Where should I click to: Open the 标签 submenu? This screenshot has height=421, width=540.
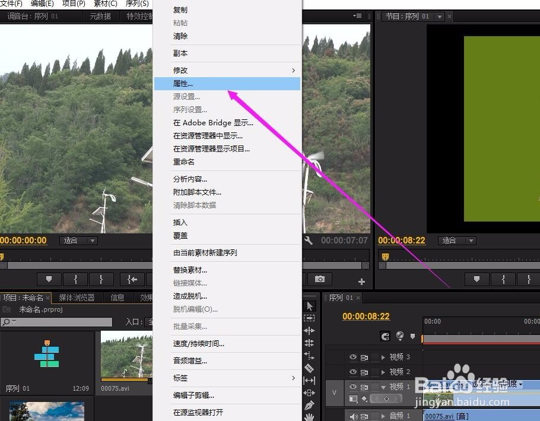227,378
